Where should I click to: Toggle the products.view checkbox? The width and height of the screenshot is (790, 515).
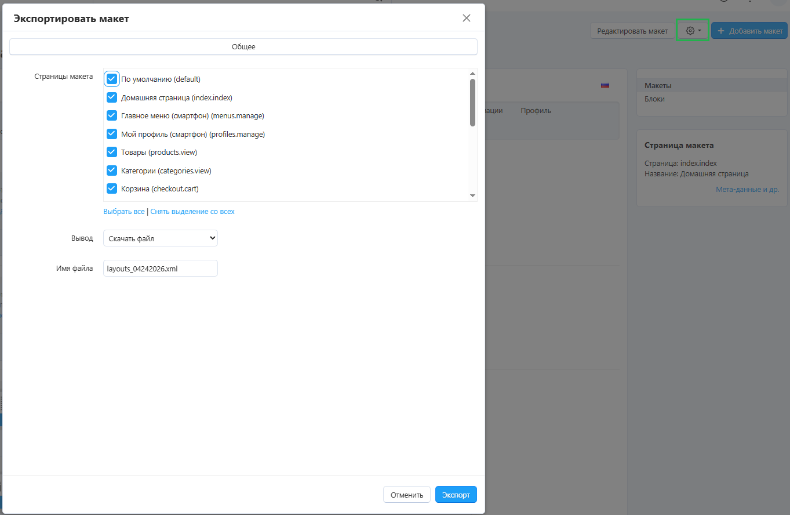pos(112,153)
